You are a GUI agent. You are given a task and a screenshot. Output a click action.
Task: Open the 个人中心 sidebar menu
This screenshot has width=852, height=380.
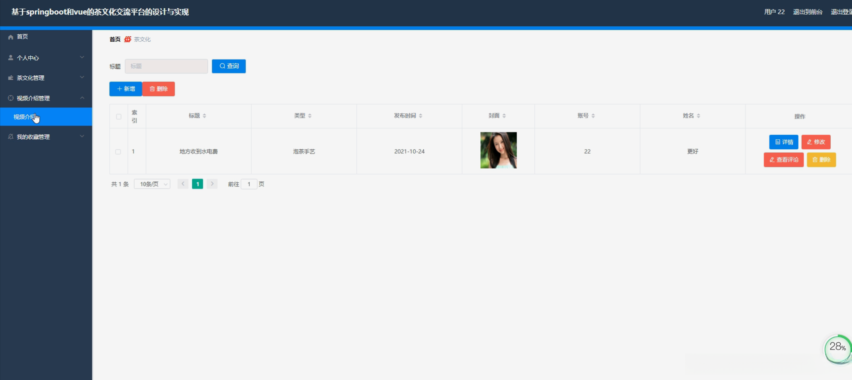[46, 58]
